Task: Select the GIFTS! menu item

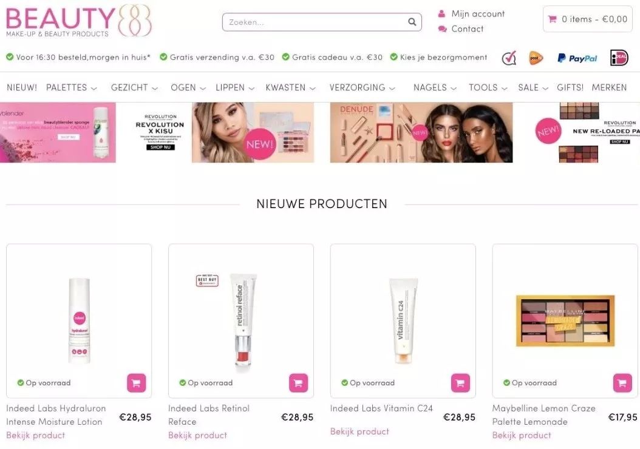Action: (x=570, y=87)
